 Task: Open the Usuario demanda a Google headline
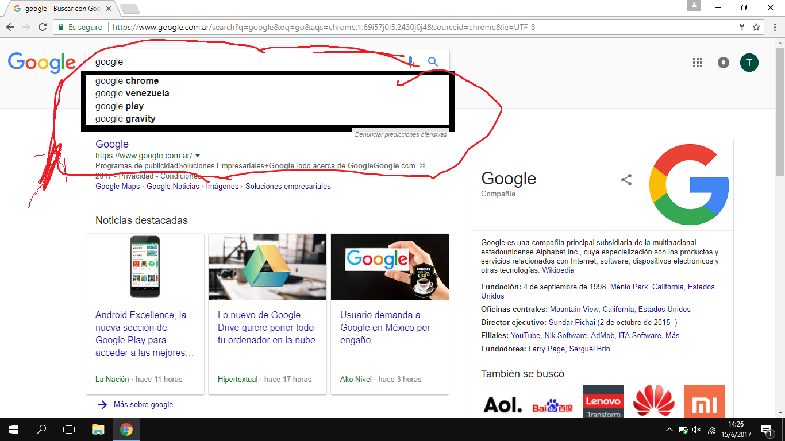click(385, 327)
